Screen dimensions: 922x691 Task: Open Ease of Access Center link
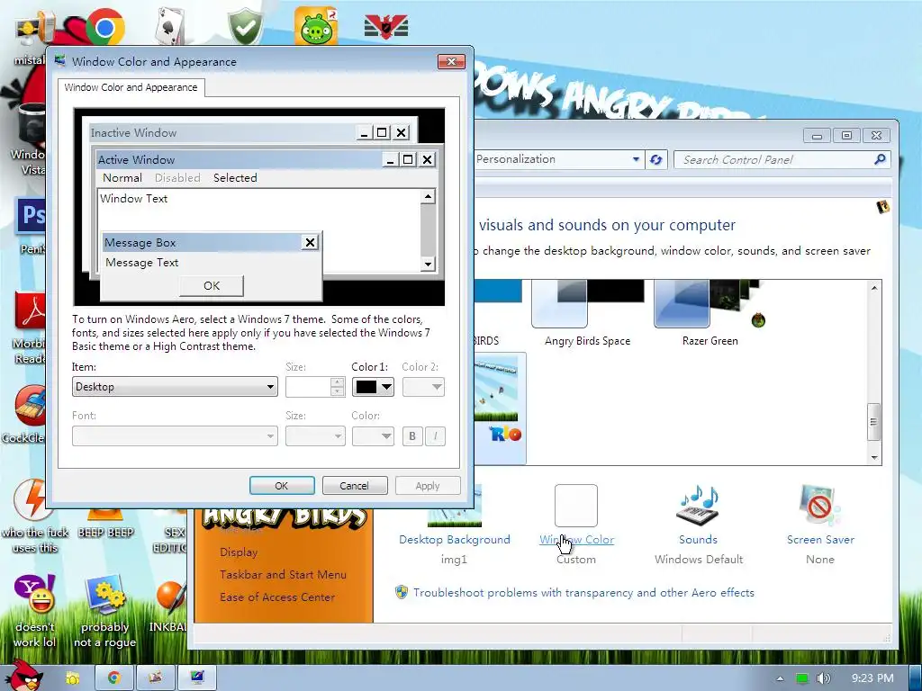(x=277, y=597)
